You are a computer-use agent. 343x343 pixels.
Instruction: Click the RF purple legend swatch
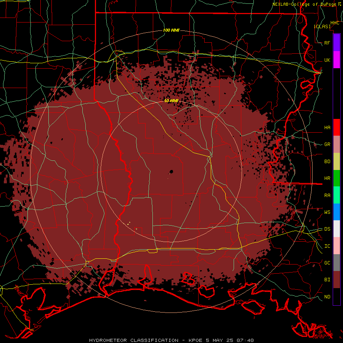click(x=337, y=43)
